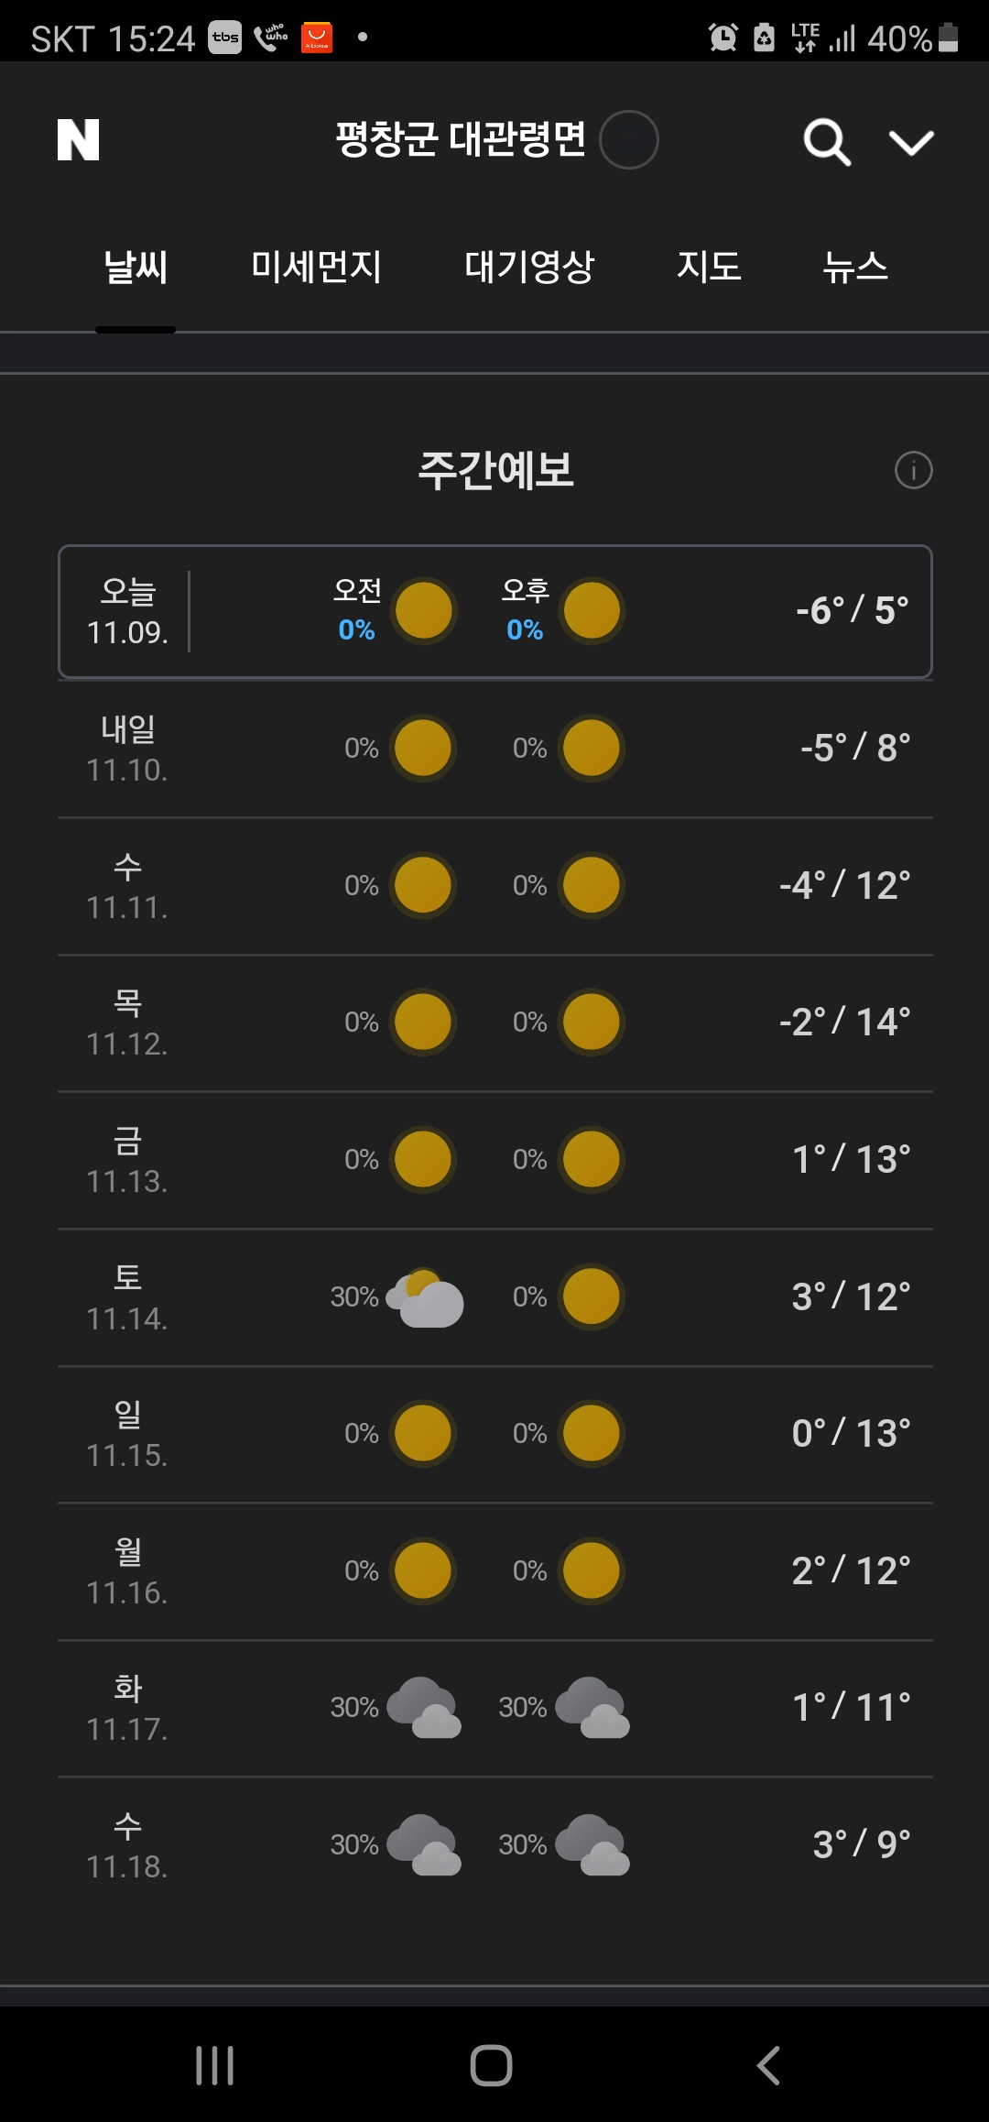989x2122 pixels.
Task: Tap the 11.17 morning cloudy icon
Action: 424,1708
